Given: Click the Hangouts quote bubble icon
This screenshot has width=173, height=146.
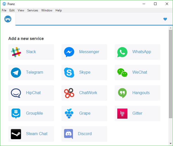Looking at the screenshot, I should tap(122, 93).
